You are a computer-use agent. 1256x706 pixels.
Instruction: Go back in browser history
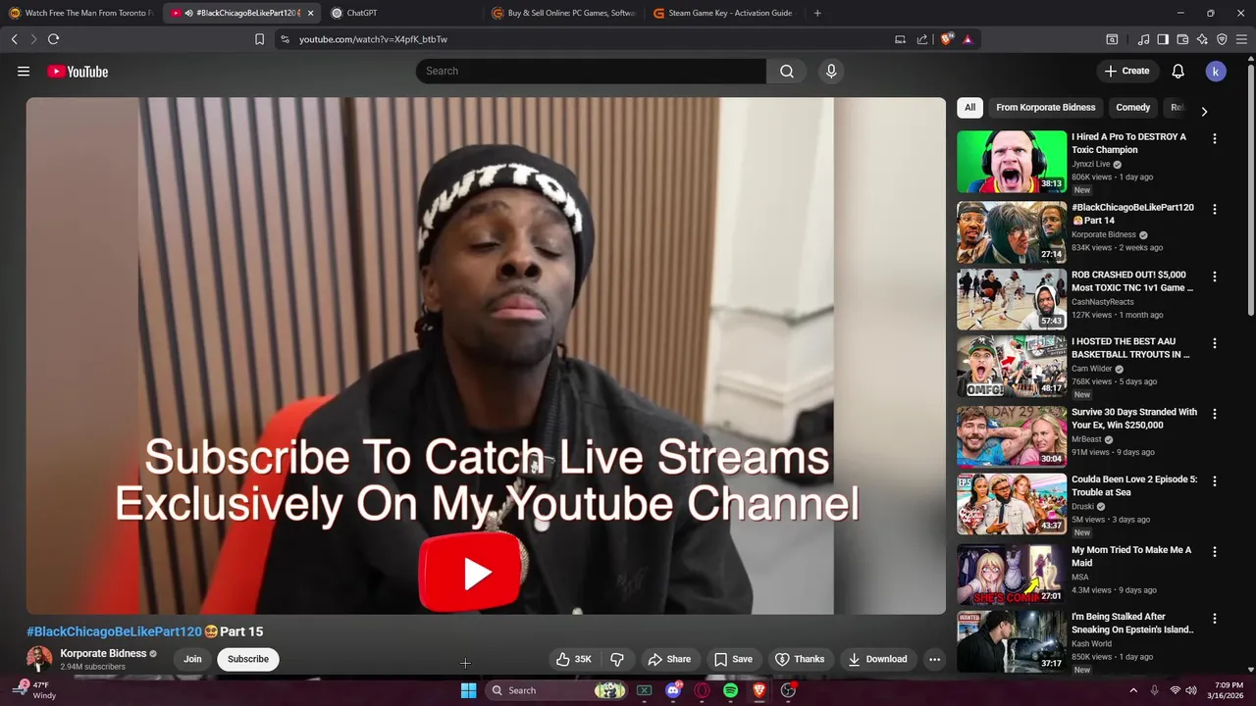click(x=14, y=39)
